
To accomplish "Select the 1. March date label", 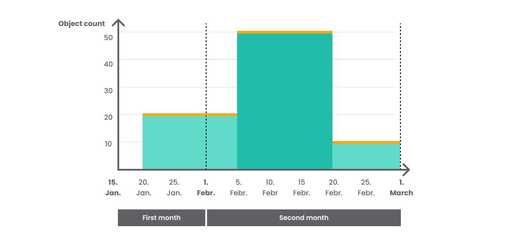I will coord(401,187).
